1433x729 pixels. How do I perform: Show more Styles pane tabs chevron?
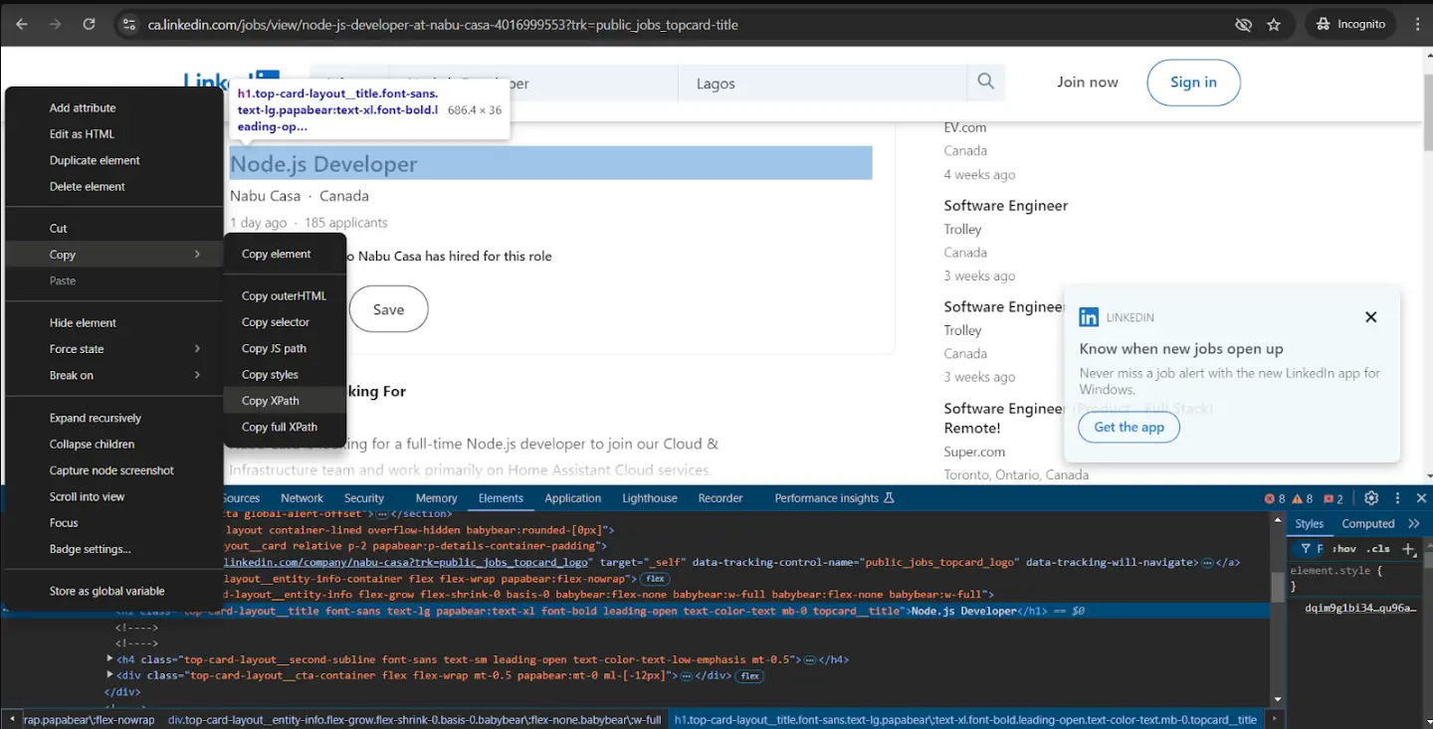1414,523
